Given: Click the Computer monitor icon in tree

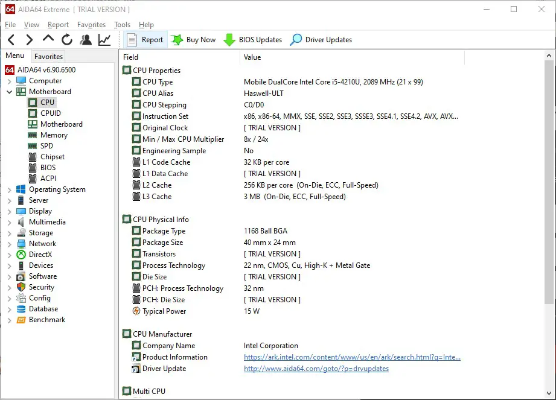Looking at the screenshot, I should (21, 81).
